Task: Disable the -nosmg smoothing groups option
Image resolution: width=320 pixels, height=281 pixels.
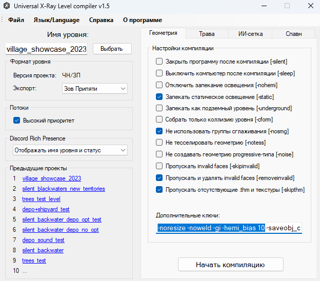Action: [x=159, y=131]
